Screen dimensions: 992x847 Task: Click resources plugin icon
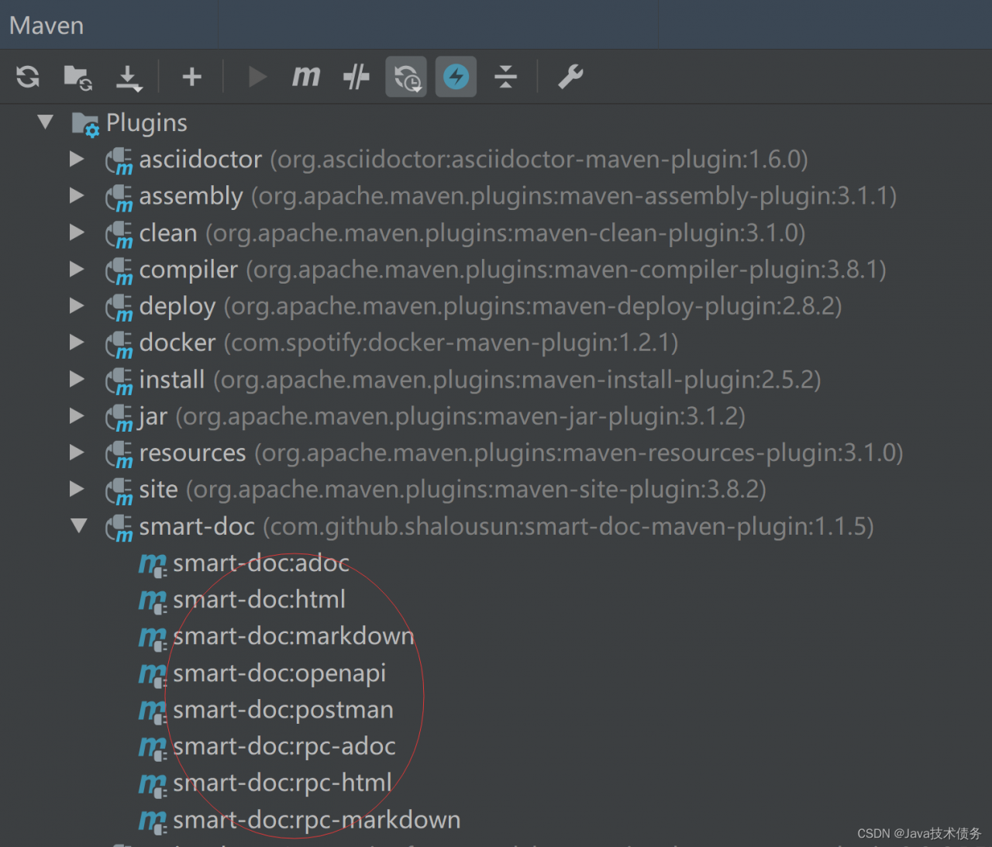[119, 454]
